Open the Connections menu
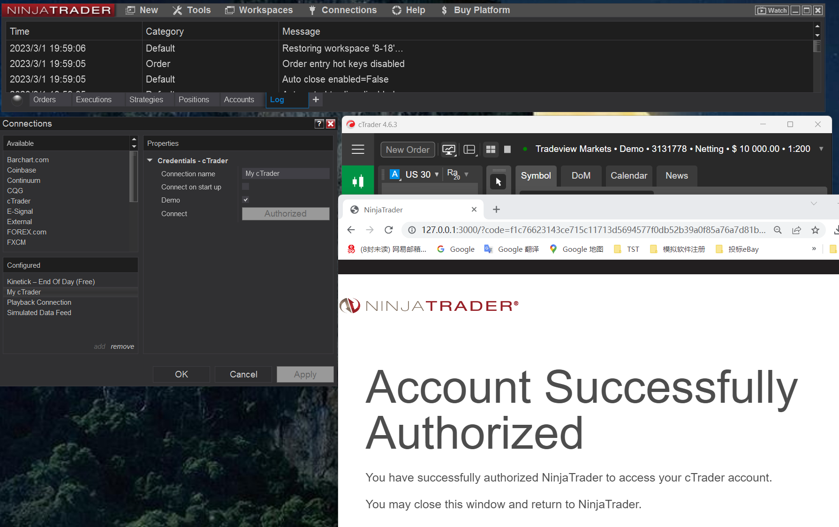Image resolution: width=839 pixels, height=527 pixels. pos(342,10)
